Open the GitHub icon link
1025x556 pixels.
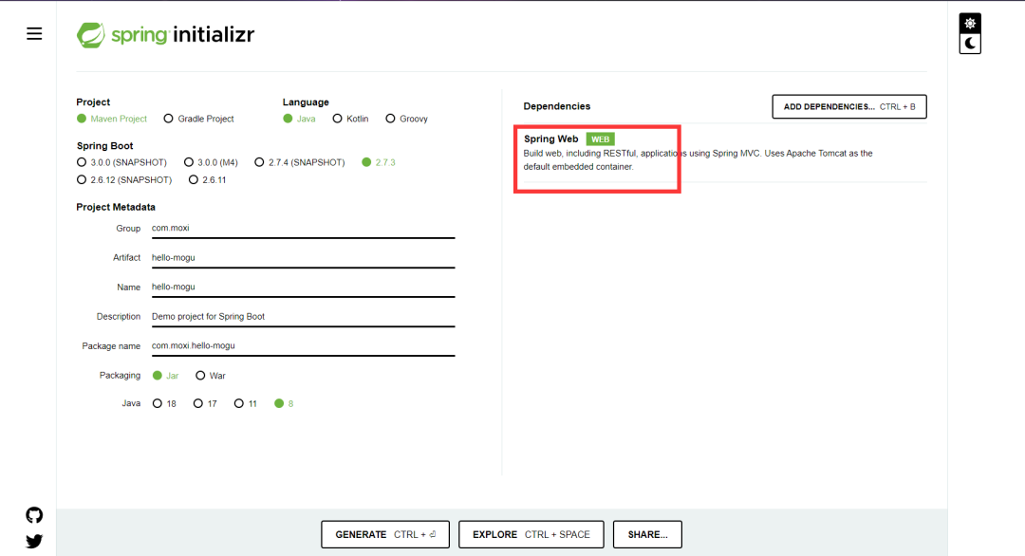point(34,515)
